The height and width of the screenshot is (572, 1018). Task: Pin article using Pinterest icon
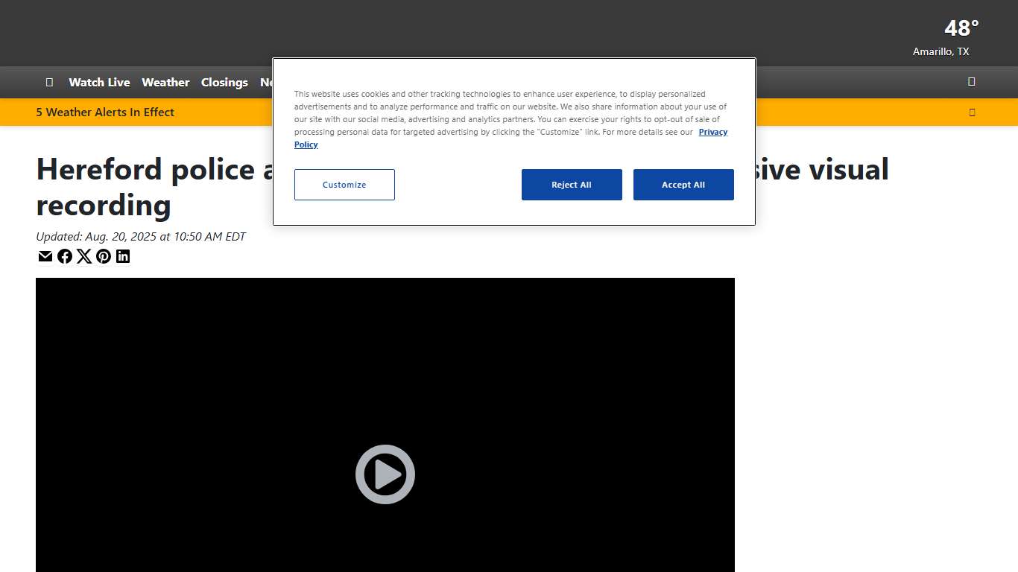(104, 256)
